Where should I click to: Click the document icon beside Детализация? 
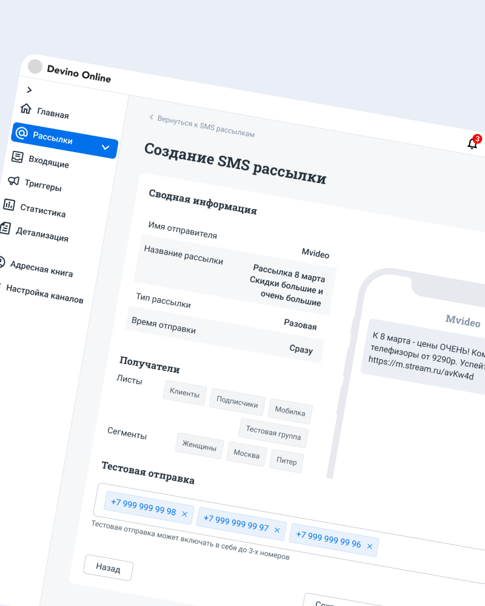(x=5, y=228)
